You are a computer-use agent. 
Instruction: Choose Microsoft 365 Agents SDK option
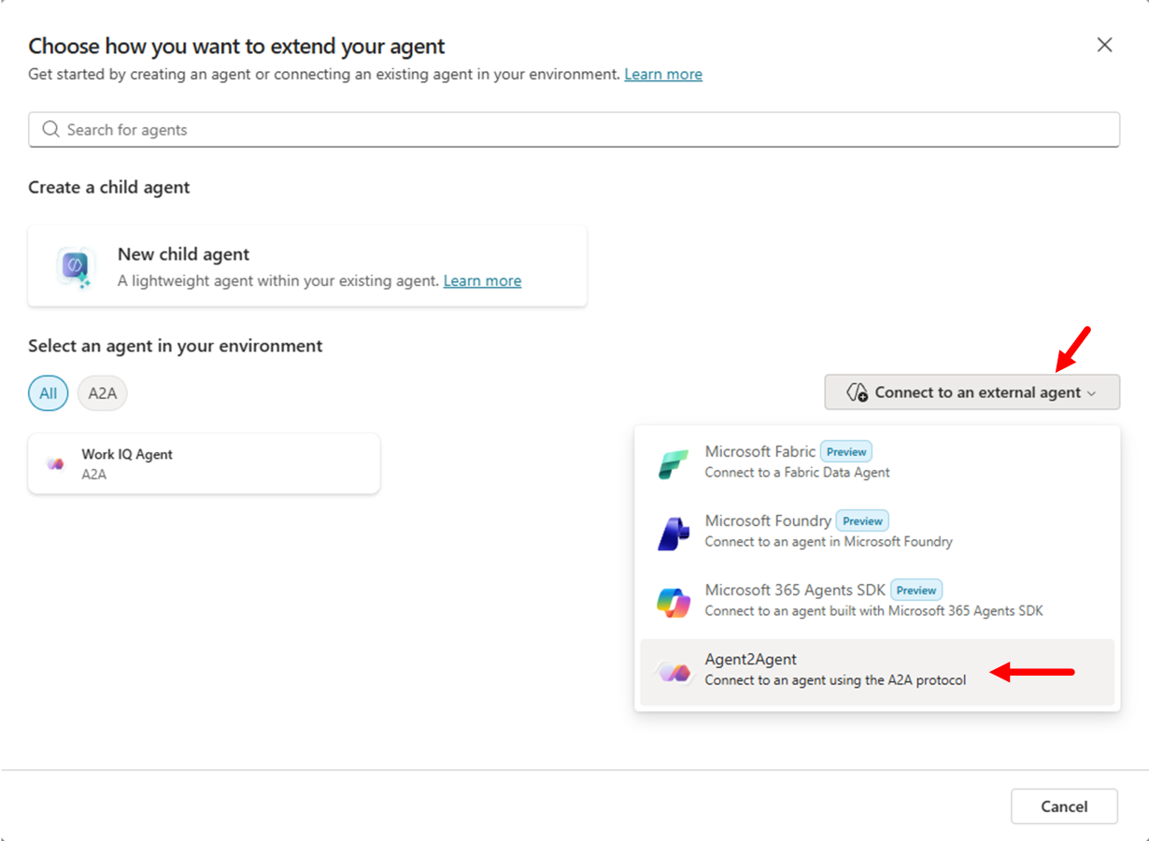pyautogui.click(x=877, y=600)
